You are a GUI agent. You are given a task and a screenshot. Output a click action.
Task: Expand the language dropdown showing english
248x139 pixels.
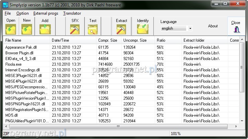pyautogui.click(x=190, y=29)
